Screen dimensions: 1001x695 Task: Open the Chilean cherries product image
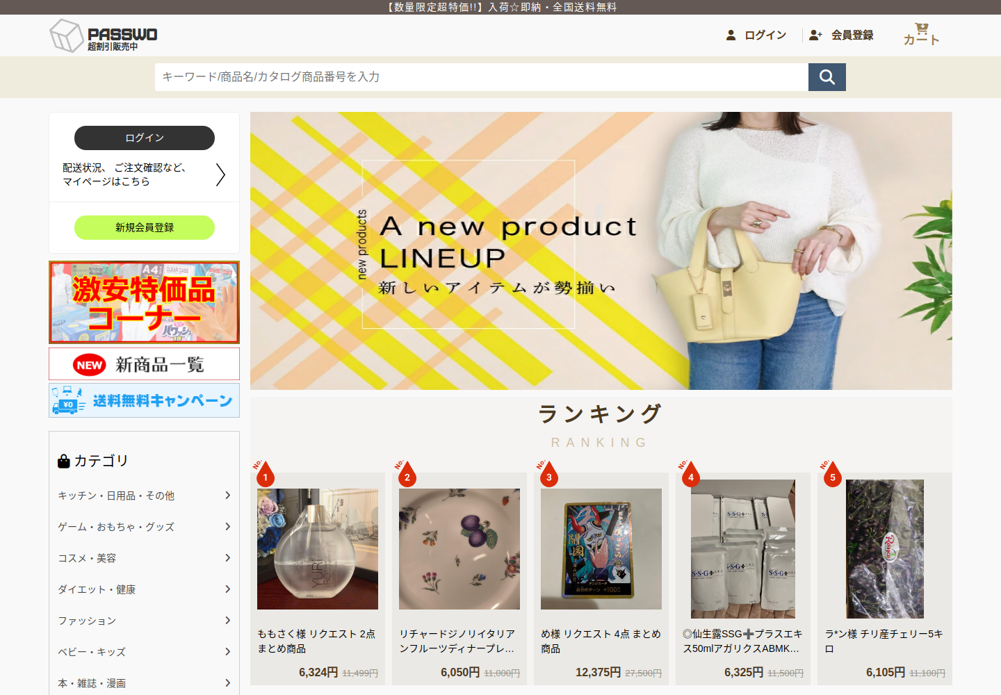click(885, 549)
